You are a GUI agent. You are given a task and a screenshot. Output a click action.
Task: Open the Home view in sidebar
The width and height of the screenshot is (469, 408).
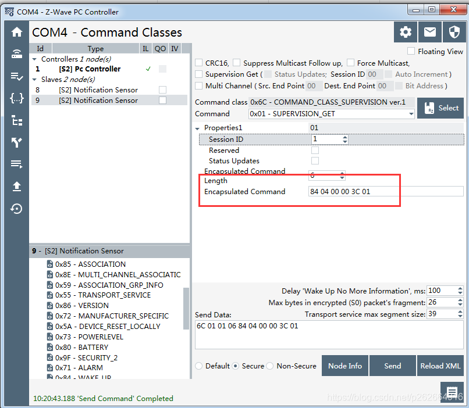pos(17,32)
